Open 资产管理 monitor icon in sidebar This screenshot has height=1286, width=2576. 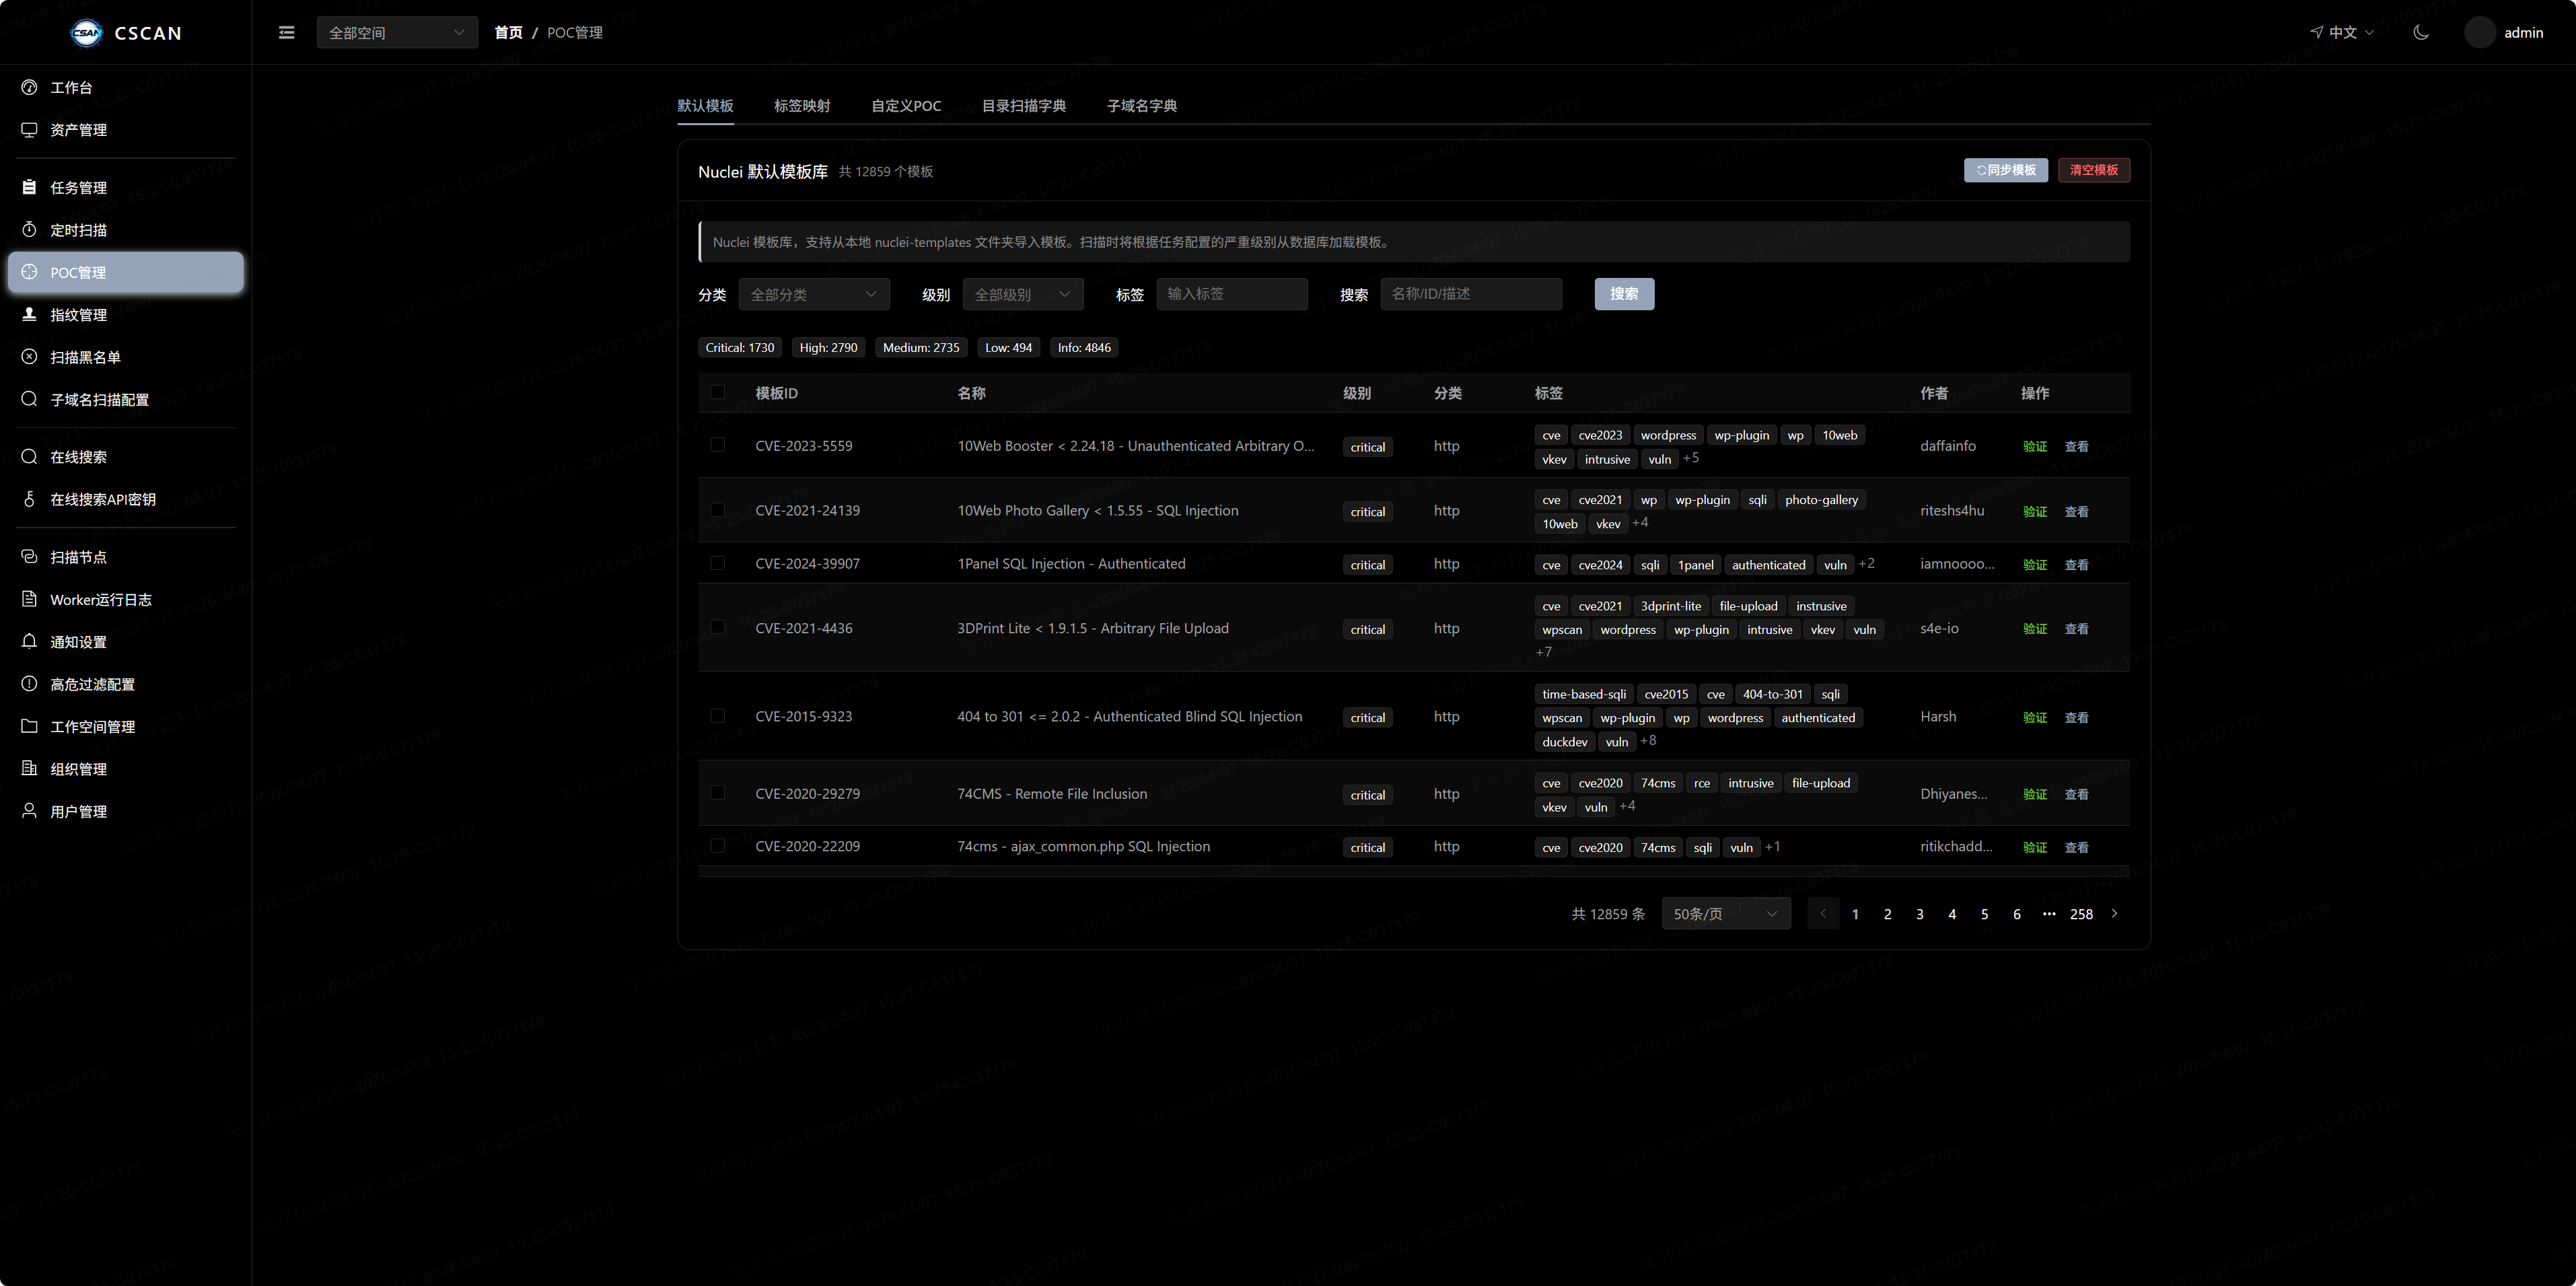[x=29, y=129]
